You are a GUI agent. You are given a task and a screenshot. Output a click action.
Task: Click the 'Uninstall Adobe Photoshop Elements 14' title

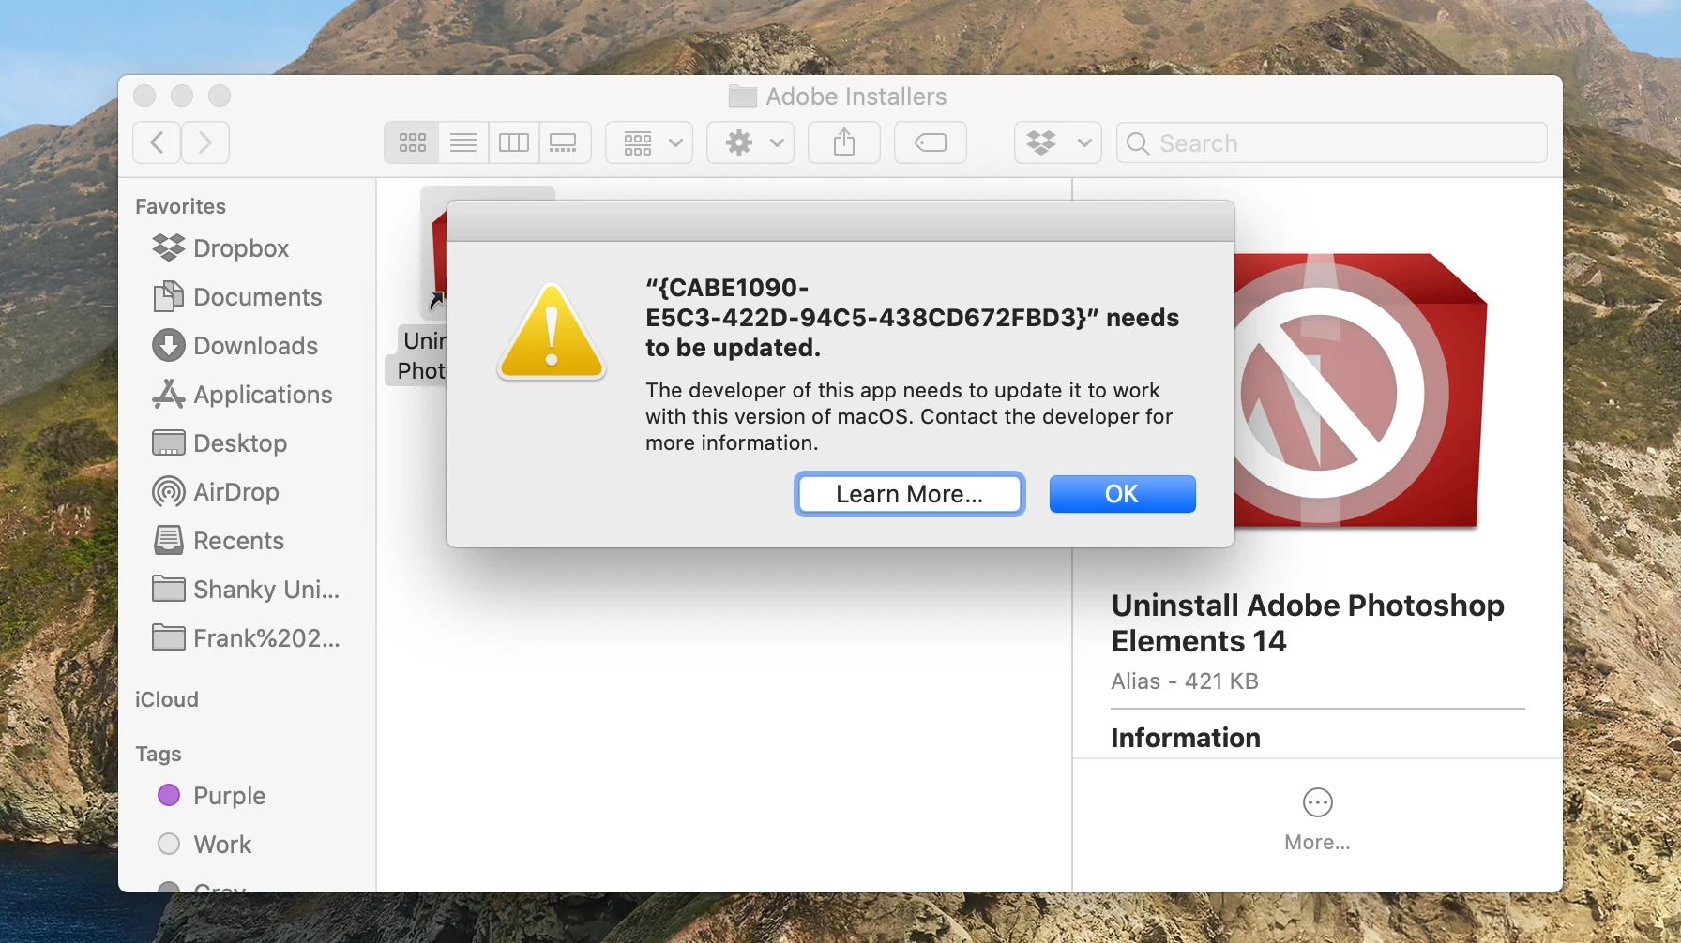coord(1308,623)
